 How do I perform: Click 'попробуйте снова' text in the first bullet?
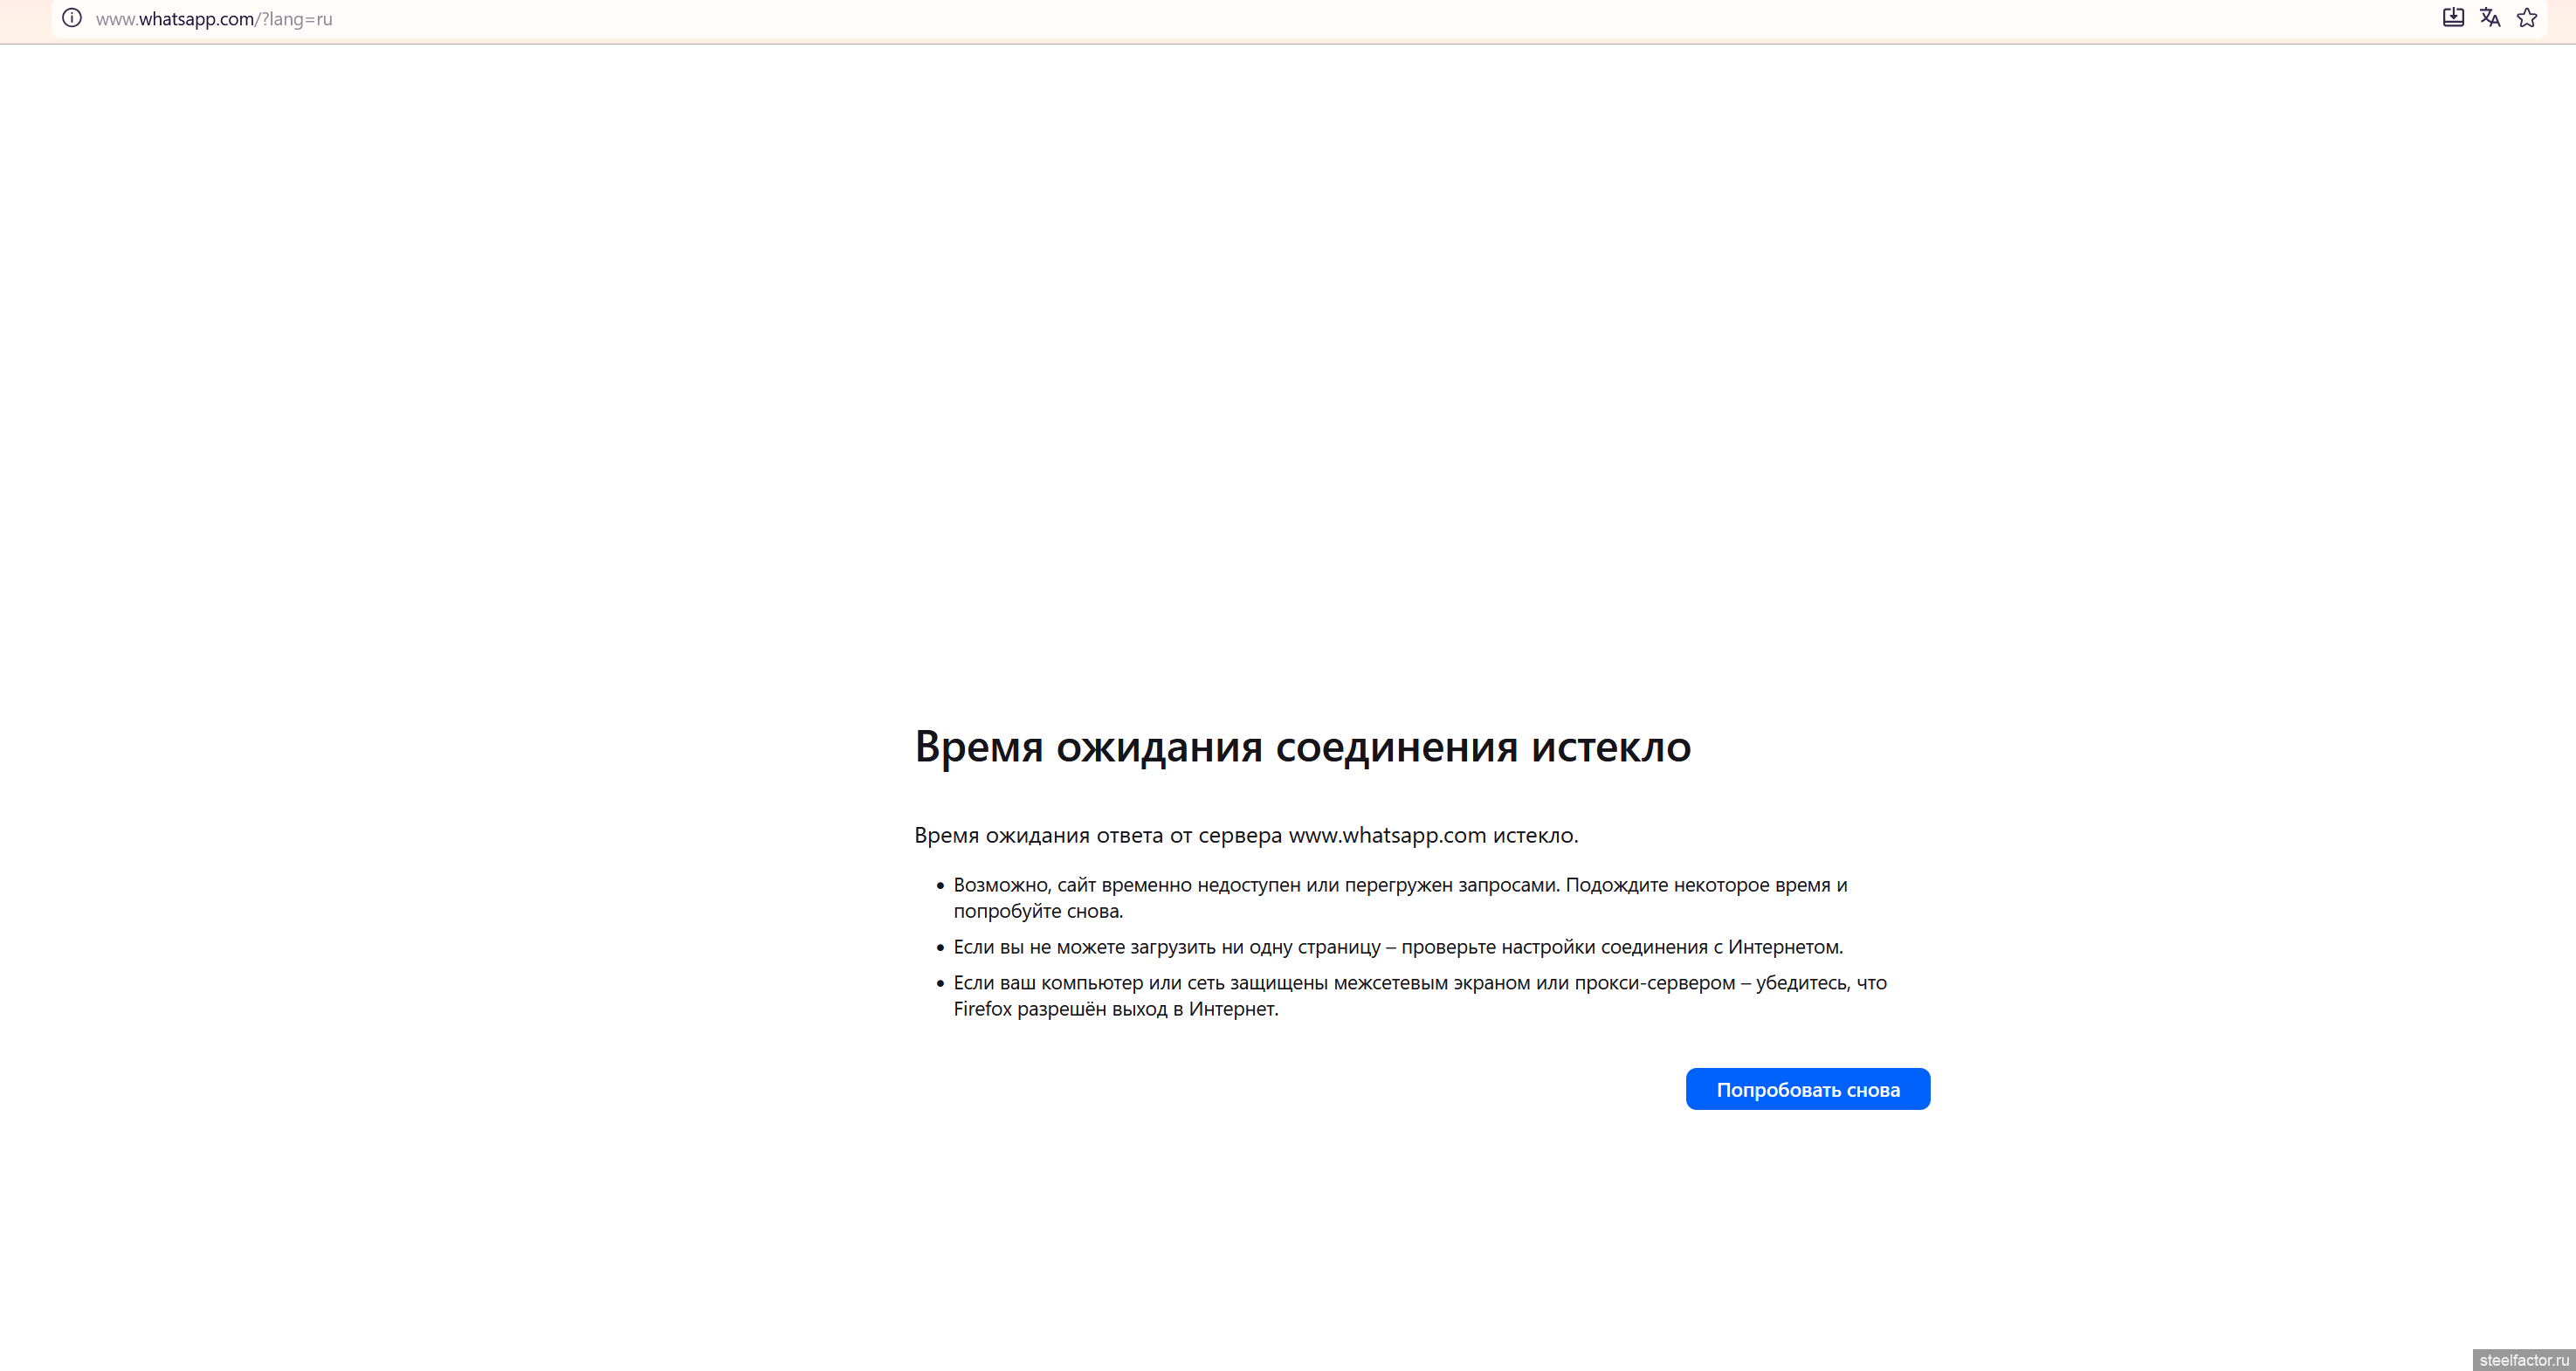[x=1037, y=911]
